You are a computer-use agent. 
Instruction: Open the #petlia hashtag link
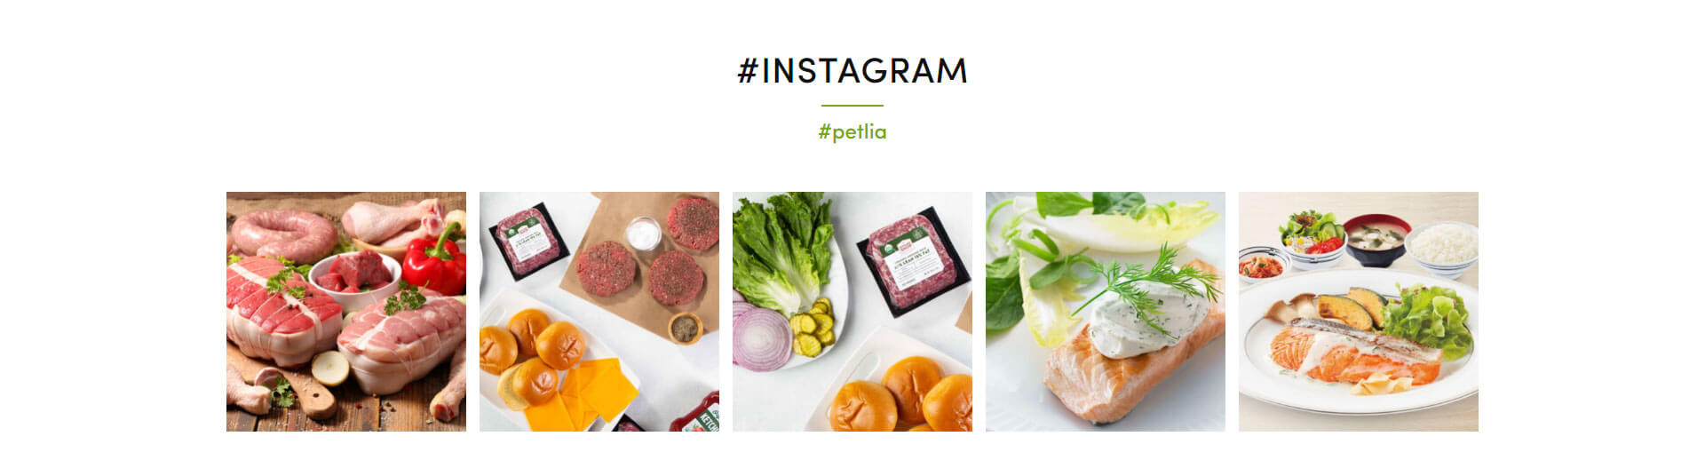coord(852,131)
